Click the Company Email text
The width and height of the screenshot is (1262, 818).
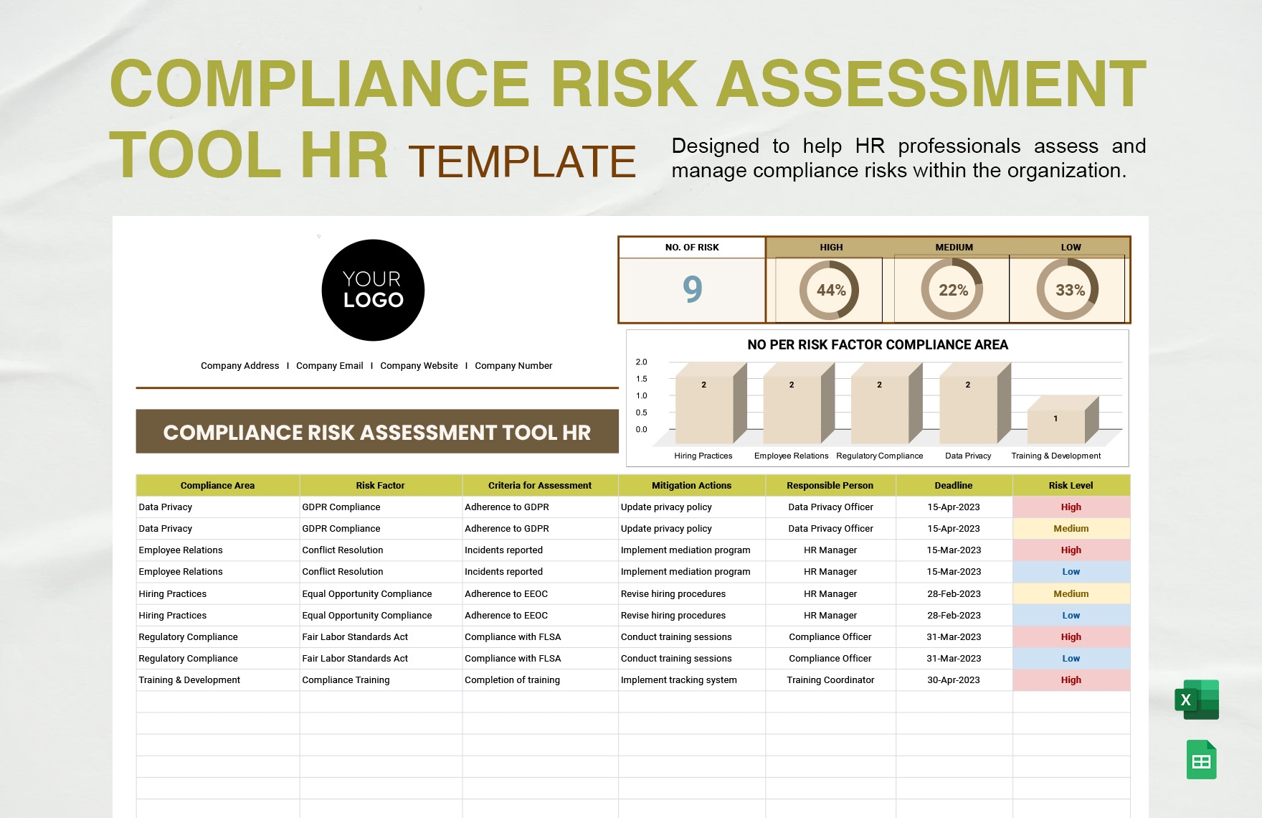(329, 366)
